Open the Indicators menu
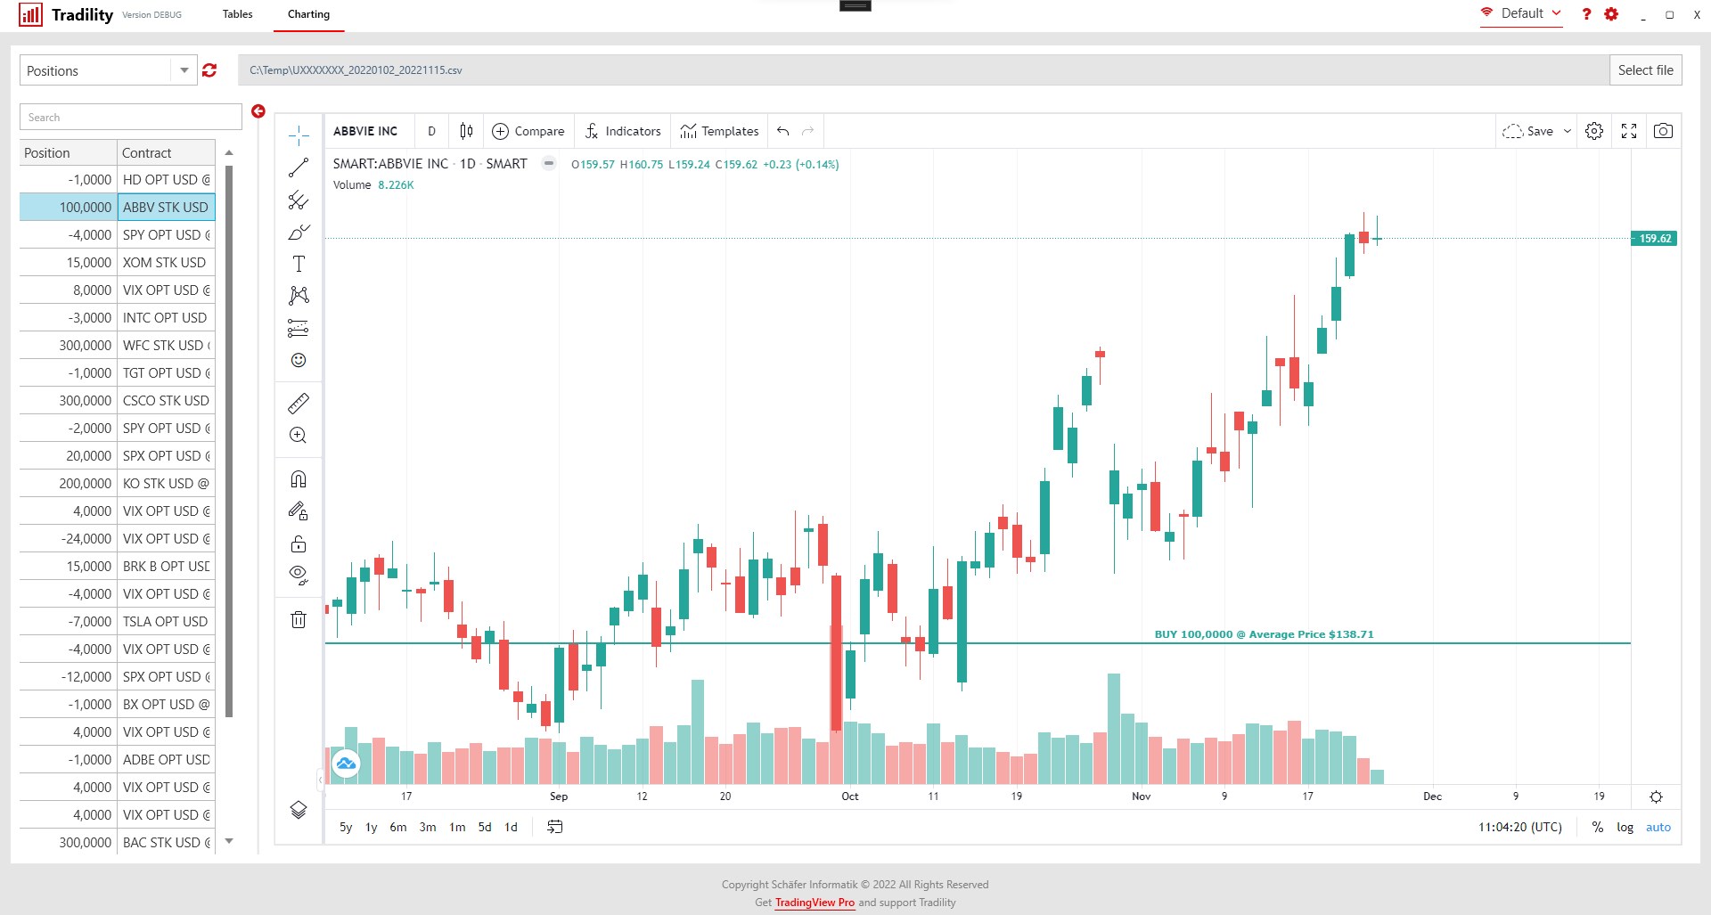The width and height of the screenshot is (1711, 915). [622, 131]
